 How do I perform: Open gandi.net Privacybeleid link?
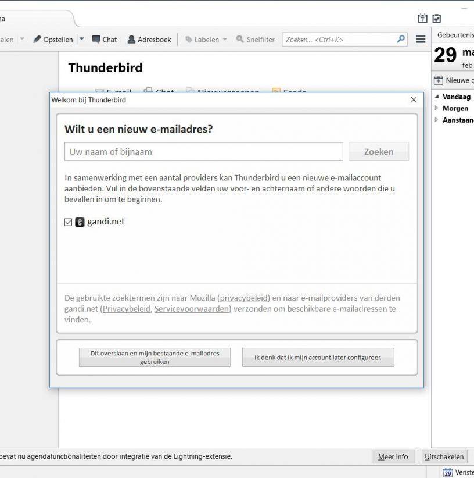pos(126,309)
